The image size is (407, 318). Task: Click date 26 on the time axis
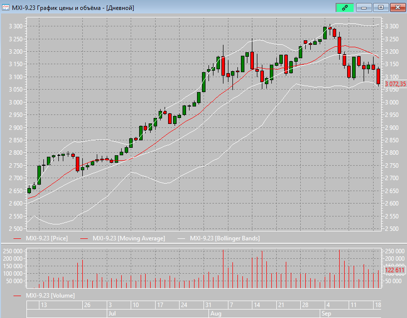[x=87, y=305]
